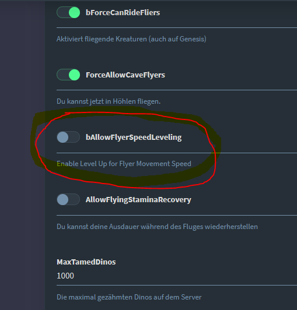Click the 'Du kannst jetzt in Höhlen fliegen' hint
The height and width of the screenshot is (310, 297).
[109, 101]
